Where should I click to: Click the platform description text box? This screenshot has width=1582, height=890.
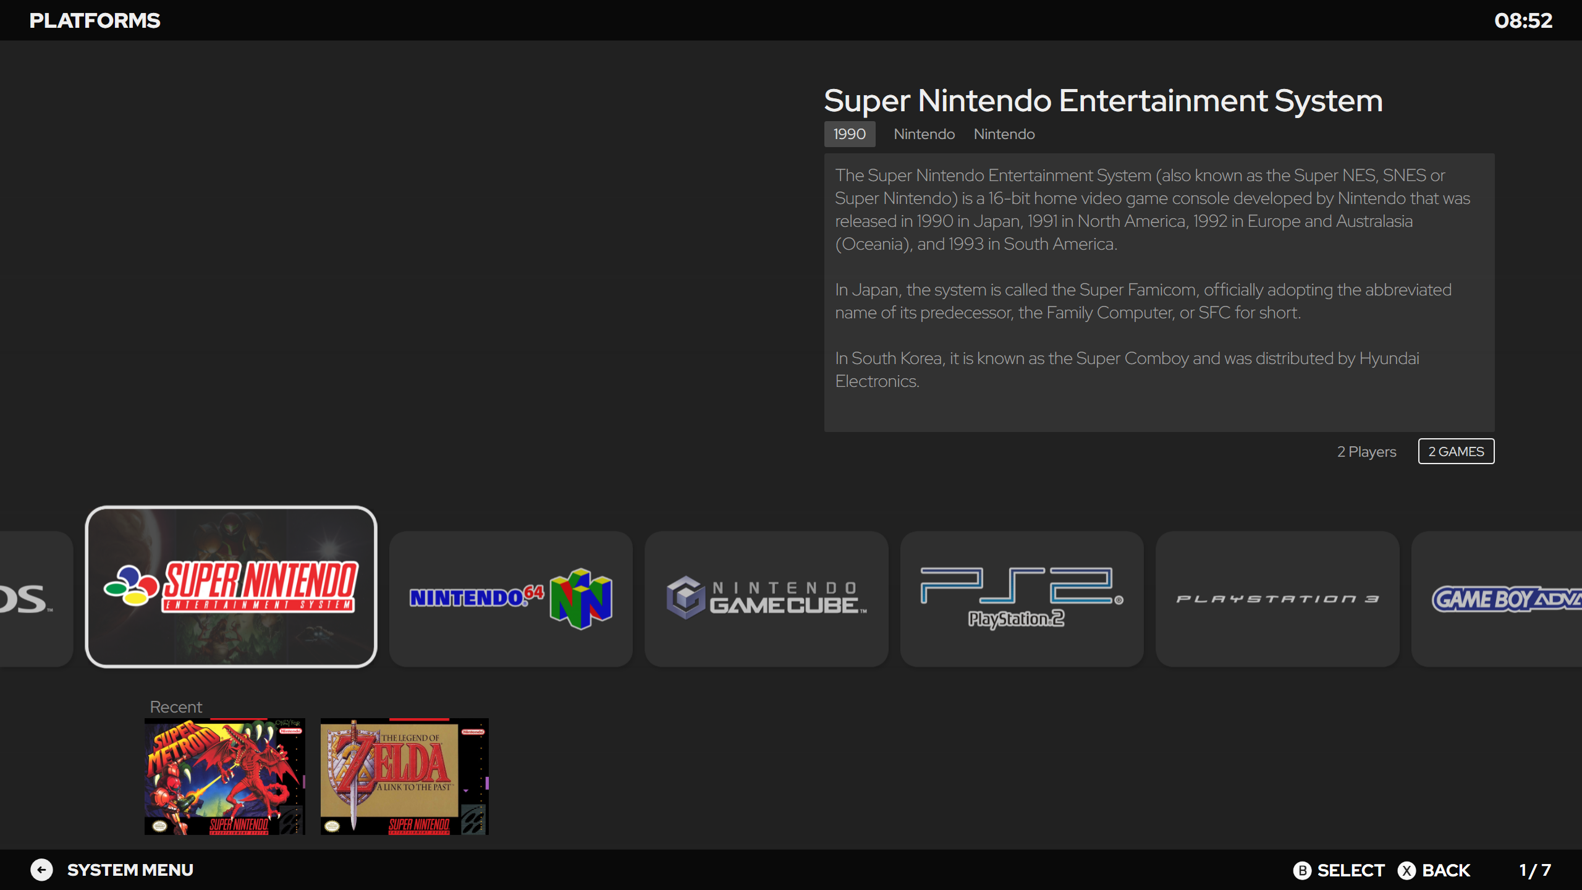pos(1159,292)
